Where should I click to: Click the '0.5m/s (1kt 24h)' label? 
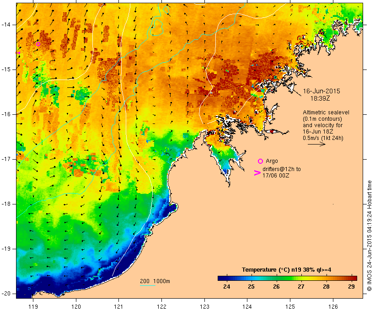[x=323, y=138]
